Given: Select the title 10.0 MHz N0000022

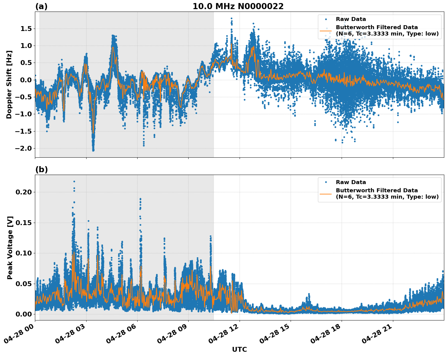Looking at the screenshot, I should pyautogui.click(x=239, y=6).
